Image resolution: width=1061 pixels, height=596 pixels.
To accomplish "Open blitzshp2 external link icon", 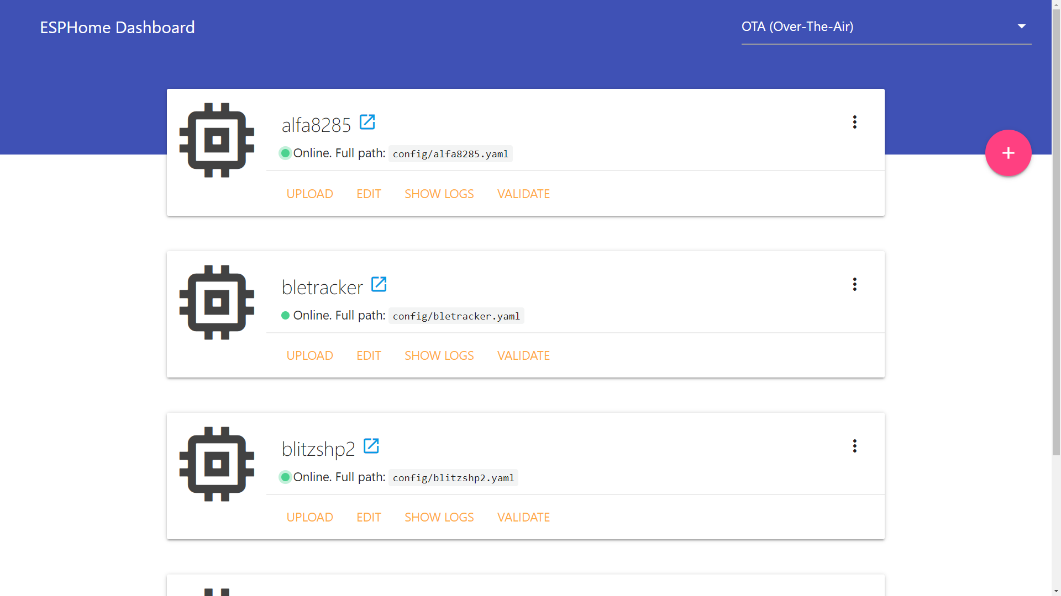I will click(x=371, y=446).
